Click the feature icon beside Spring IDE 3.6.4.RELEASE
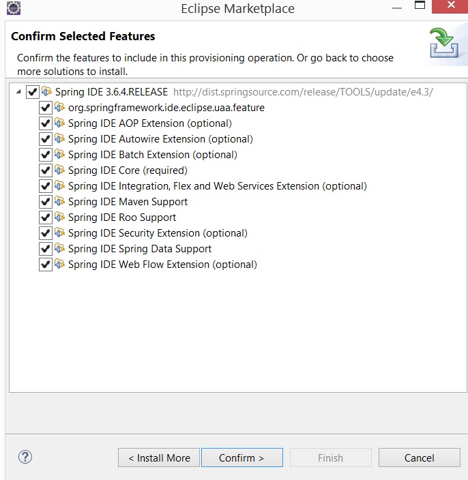 [46, 91]
